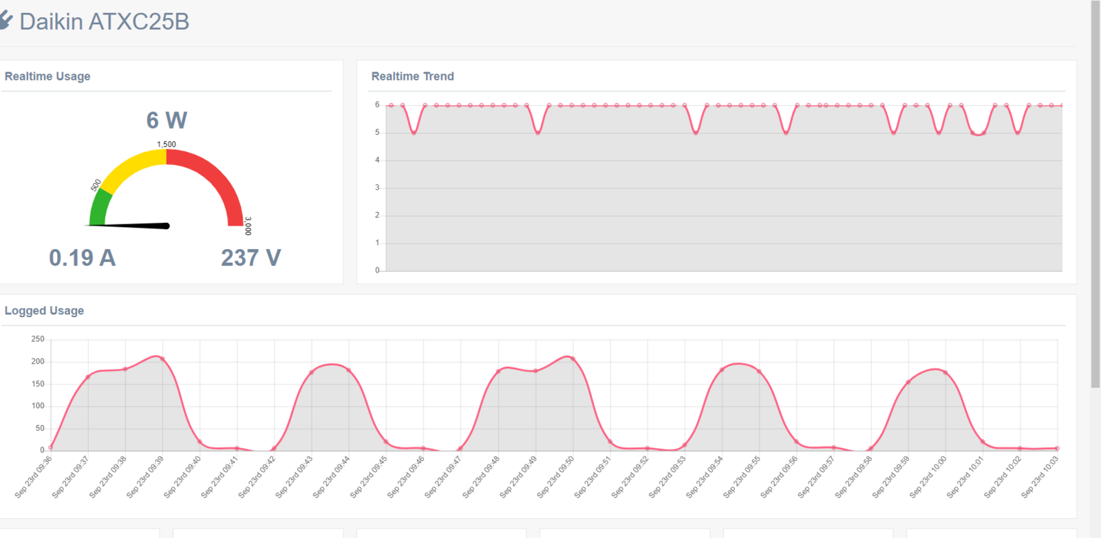Click the Sep 23rd 10:03 axis label
This screenshot has height=538, width=1101.
coord(1040,477)
